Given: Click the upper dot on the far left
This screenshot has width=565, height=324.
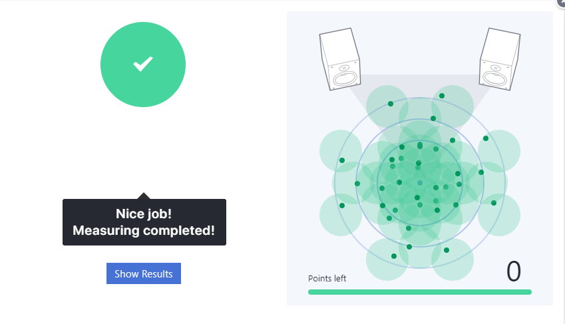Looking at the screenshot, I should (x=342, y=160).
